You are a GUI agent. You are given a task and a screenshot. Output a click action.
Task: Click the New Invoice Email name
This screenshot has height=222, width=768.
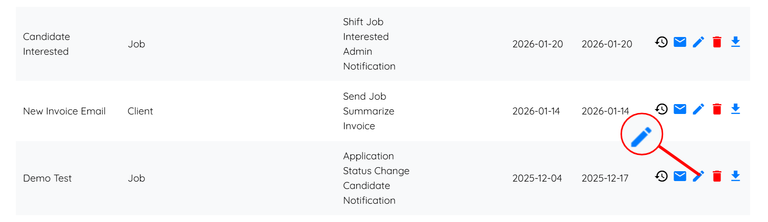tap(64, 111)
